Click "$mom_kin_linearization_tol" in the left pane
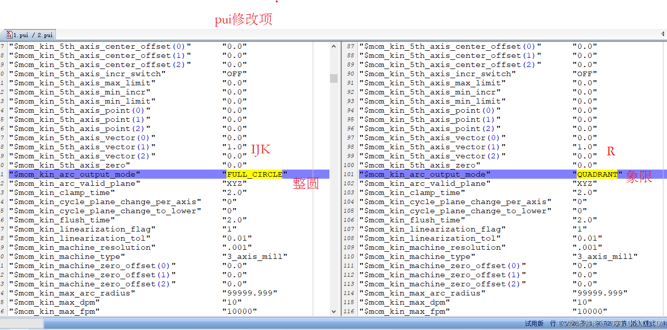Viewport: 667px width, 330px height. [x=80, y=238]
